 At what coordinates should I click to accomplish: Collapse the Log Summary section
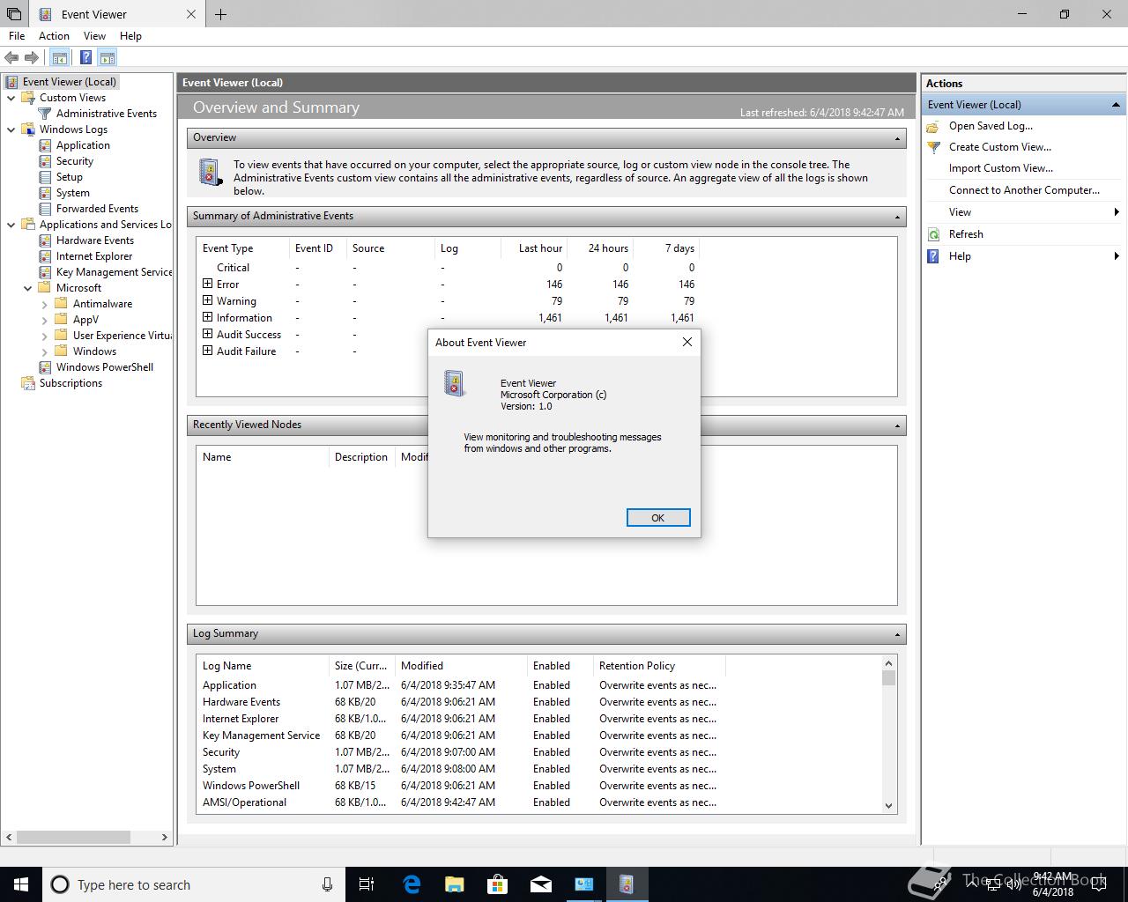pos(897,634)
